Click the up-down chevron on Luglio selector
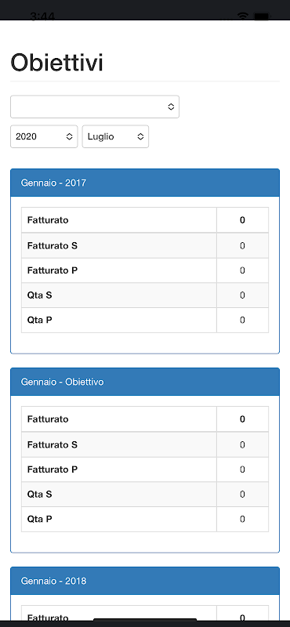Screen dimensions: 290x627 pyautogui.click(x=140, y=136)
